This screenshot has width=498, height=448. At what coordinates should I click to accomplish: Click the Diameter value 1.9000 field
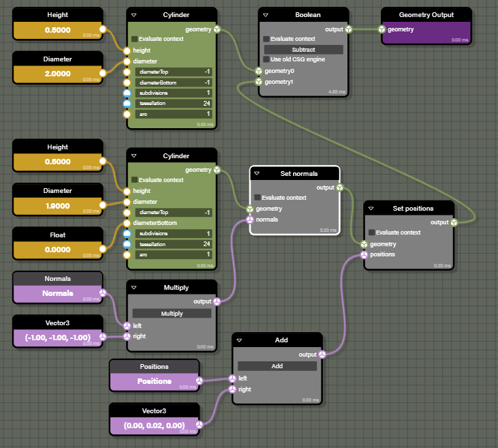[x=57, y=206]
